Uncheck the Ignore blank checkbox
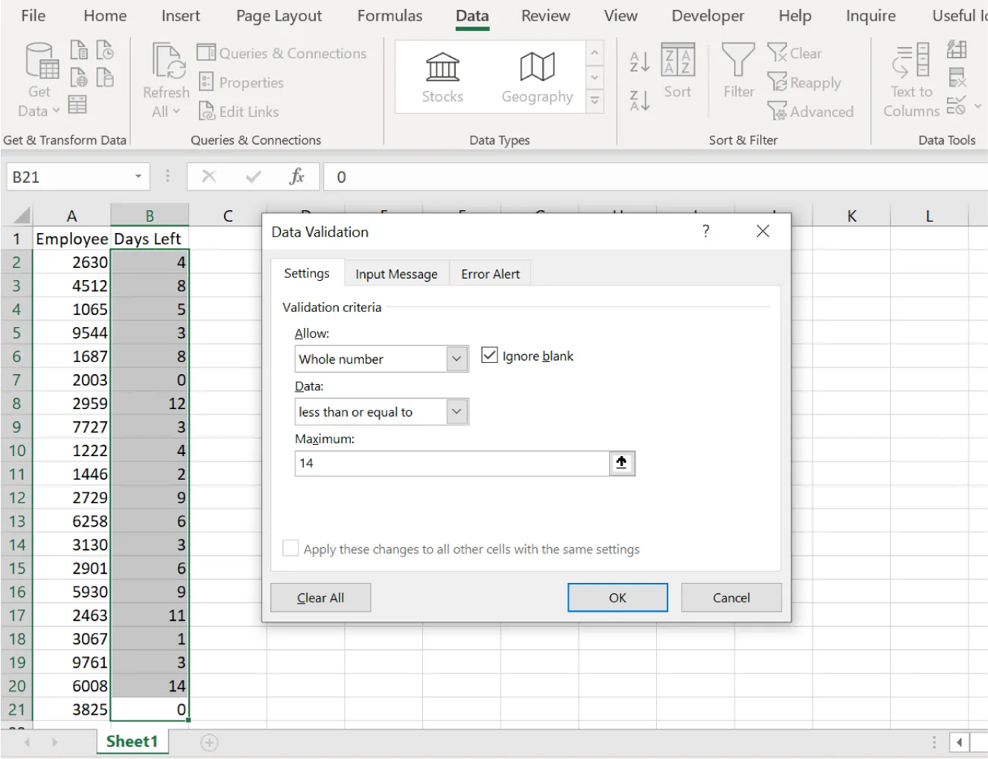This screenshot has width=988, height=759. point(489,354)
